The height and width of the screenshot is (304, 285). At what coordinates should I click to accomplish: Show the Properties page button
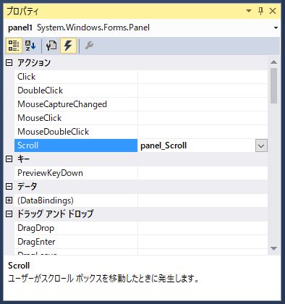click(x=51, y=46)
